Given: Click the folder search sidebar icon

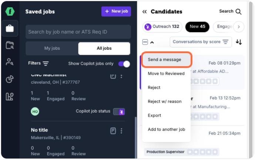Looking at the screenshot, I should (x=10, y=45).
